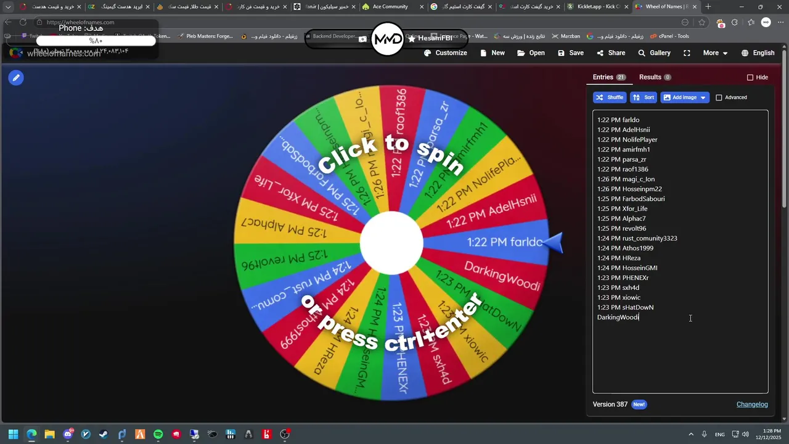Viewport: 789px width, 444px height.
Task: Show hidden system tray icons
Action: [x=690, y=434]
